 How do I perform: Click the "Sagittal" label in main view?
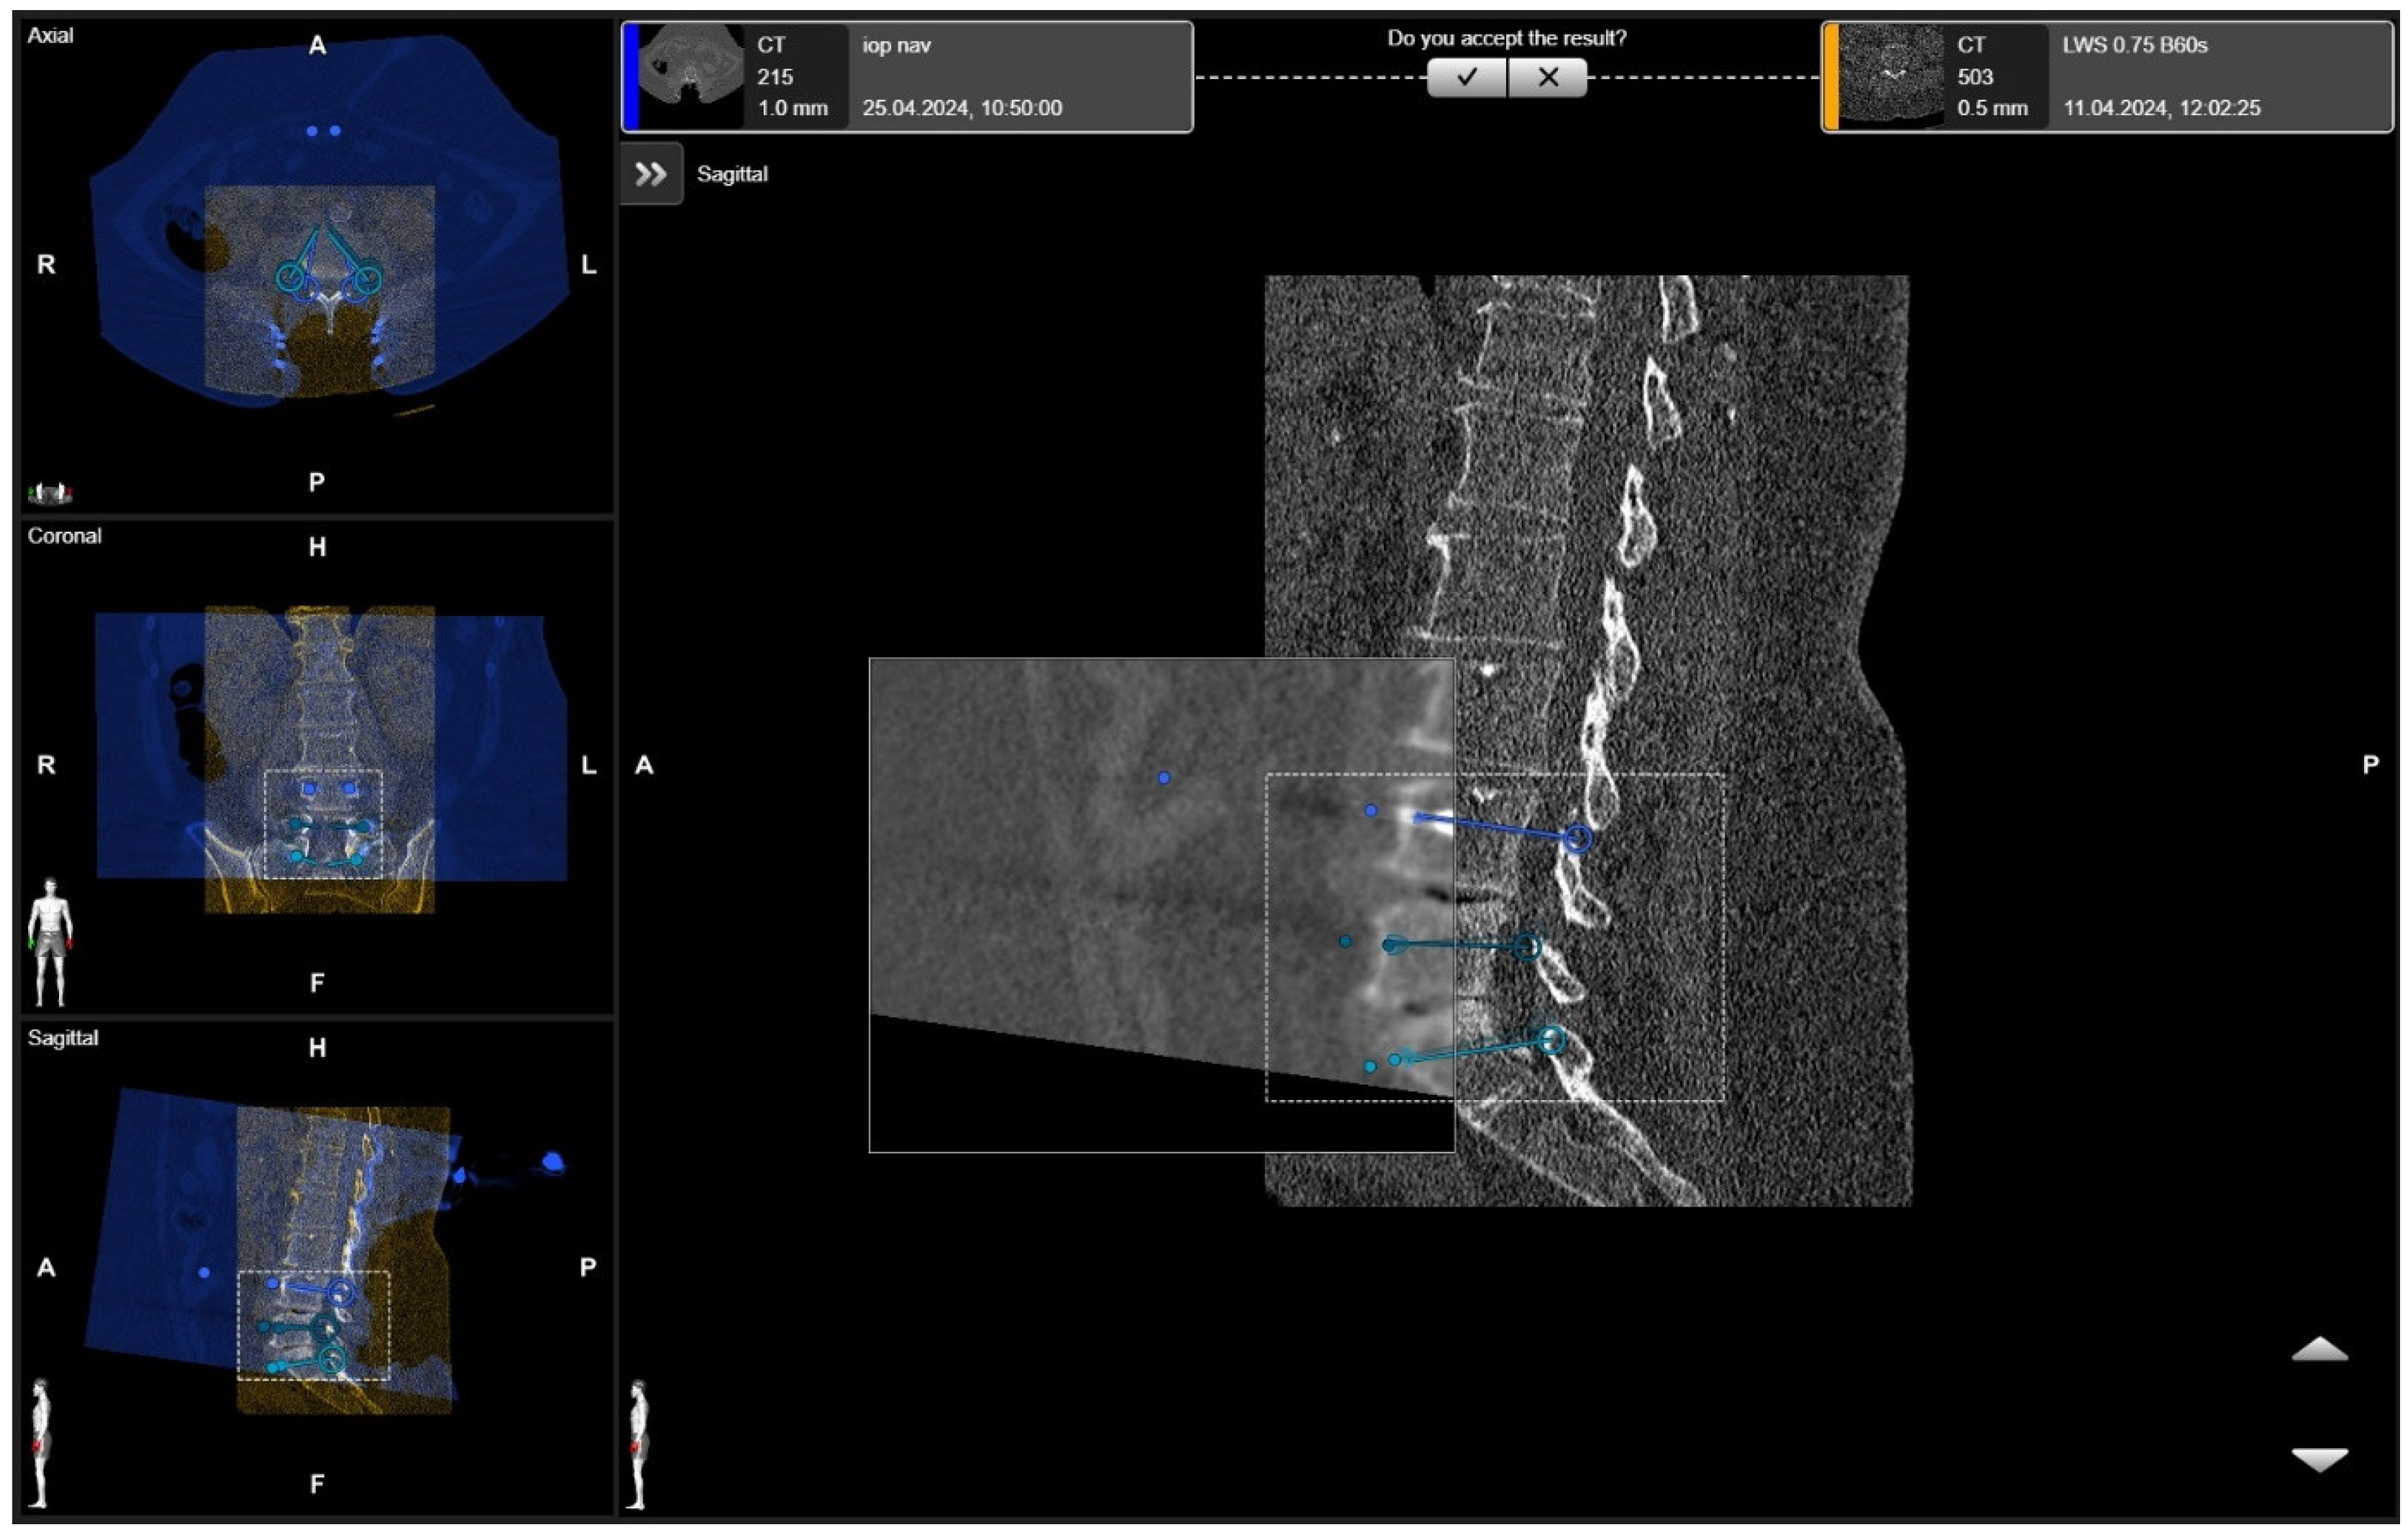tap(732, 174)
